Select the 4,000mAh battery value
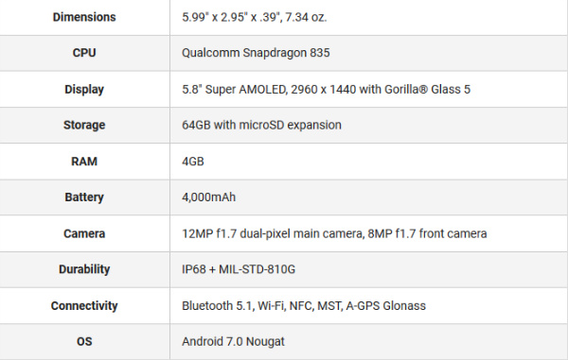568x360 pixels. [208, 197]
